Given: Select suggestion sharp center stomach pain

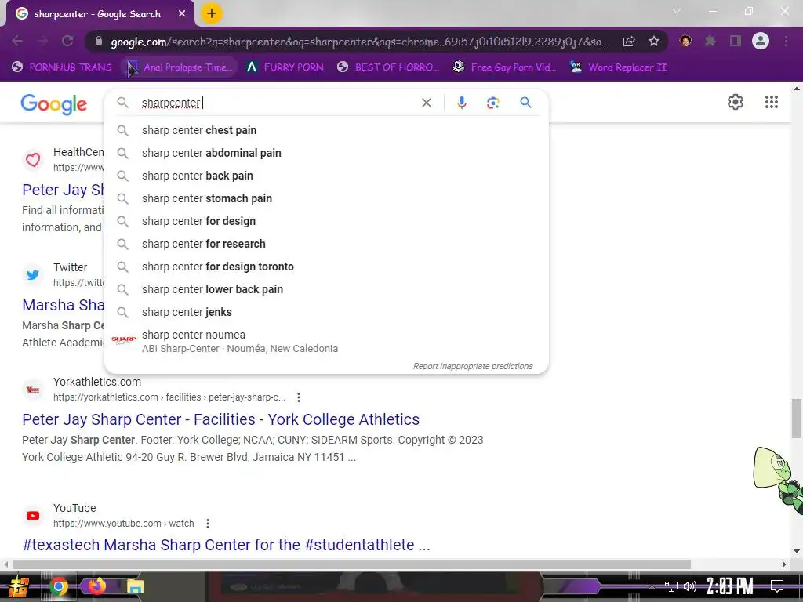Looking at the screenshot, I should (x=326, y=198).
